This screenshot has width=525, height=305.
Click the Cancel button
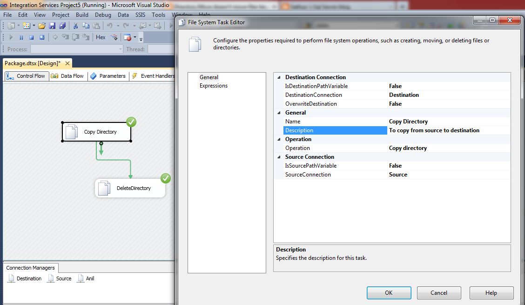click(439, 293)
